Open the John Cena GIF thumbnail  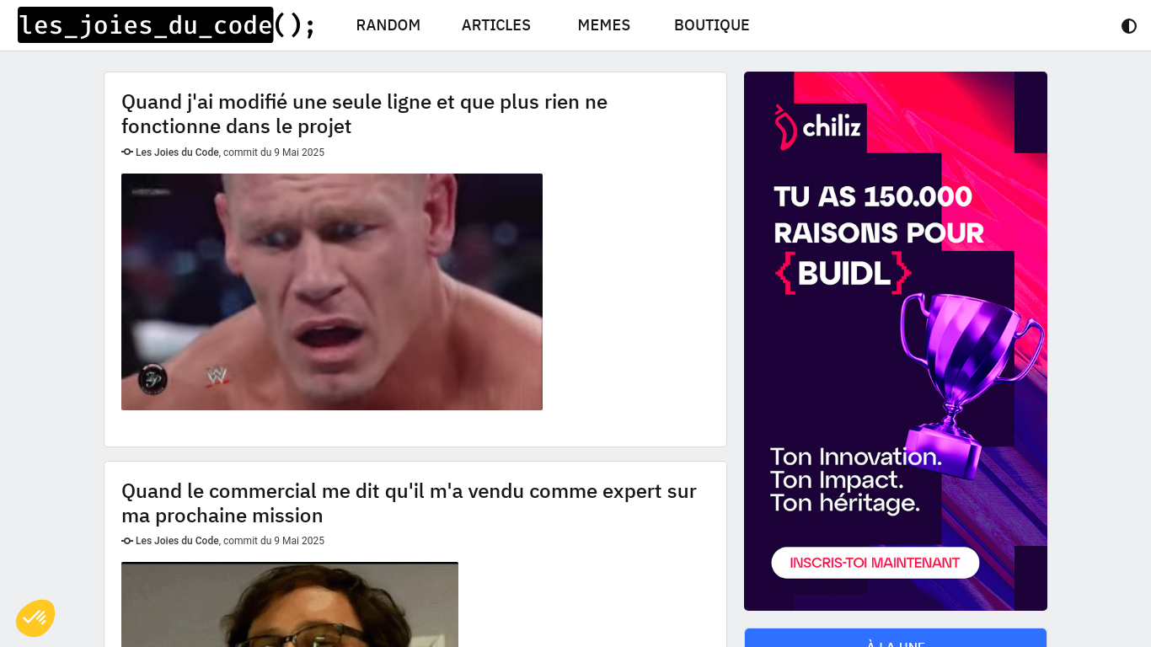[x=332, y=291]
